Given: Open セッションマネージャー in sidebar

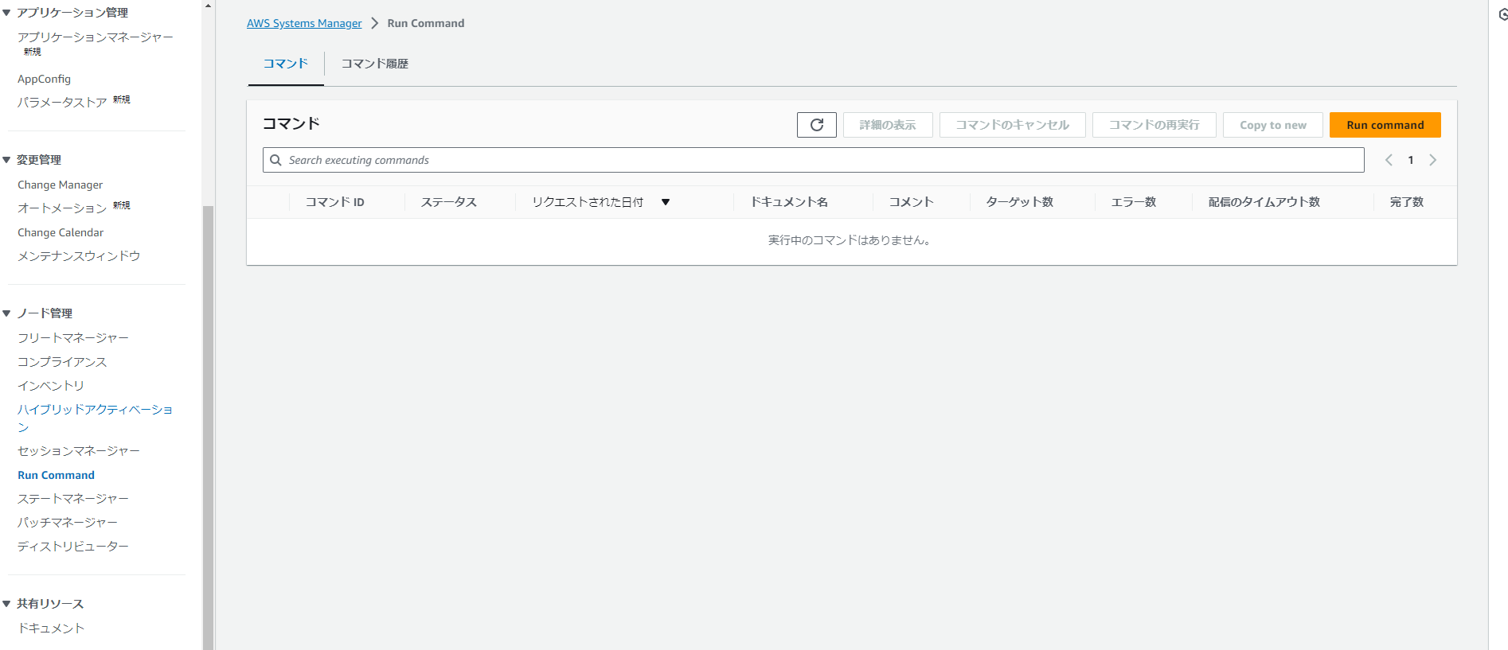Looking at the screenshot, I should tap(79, 451).
